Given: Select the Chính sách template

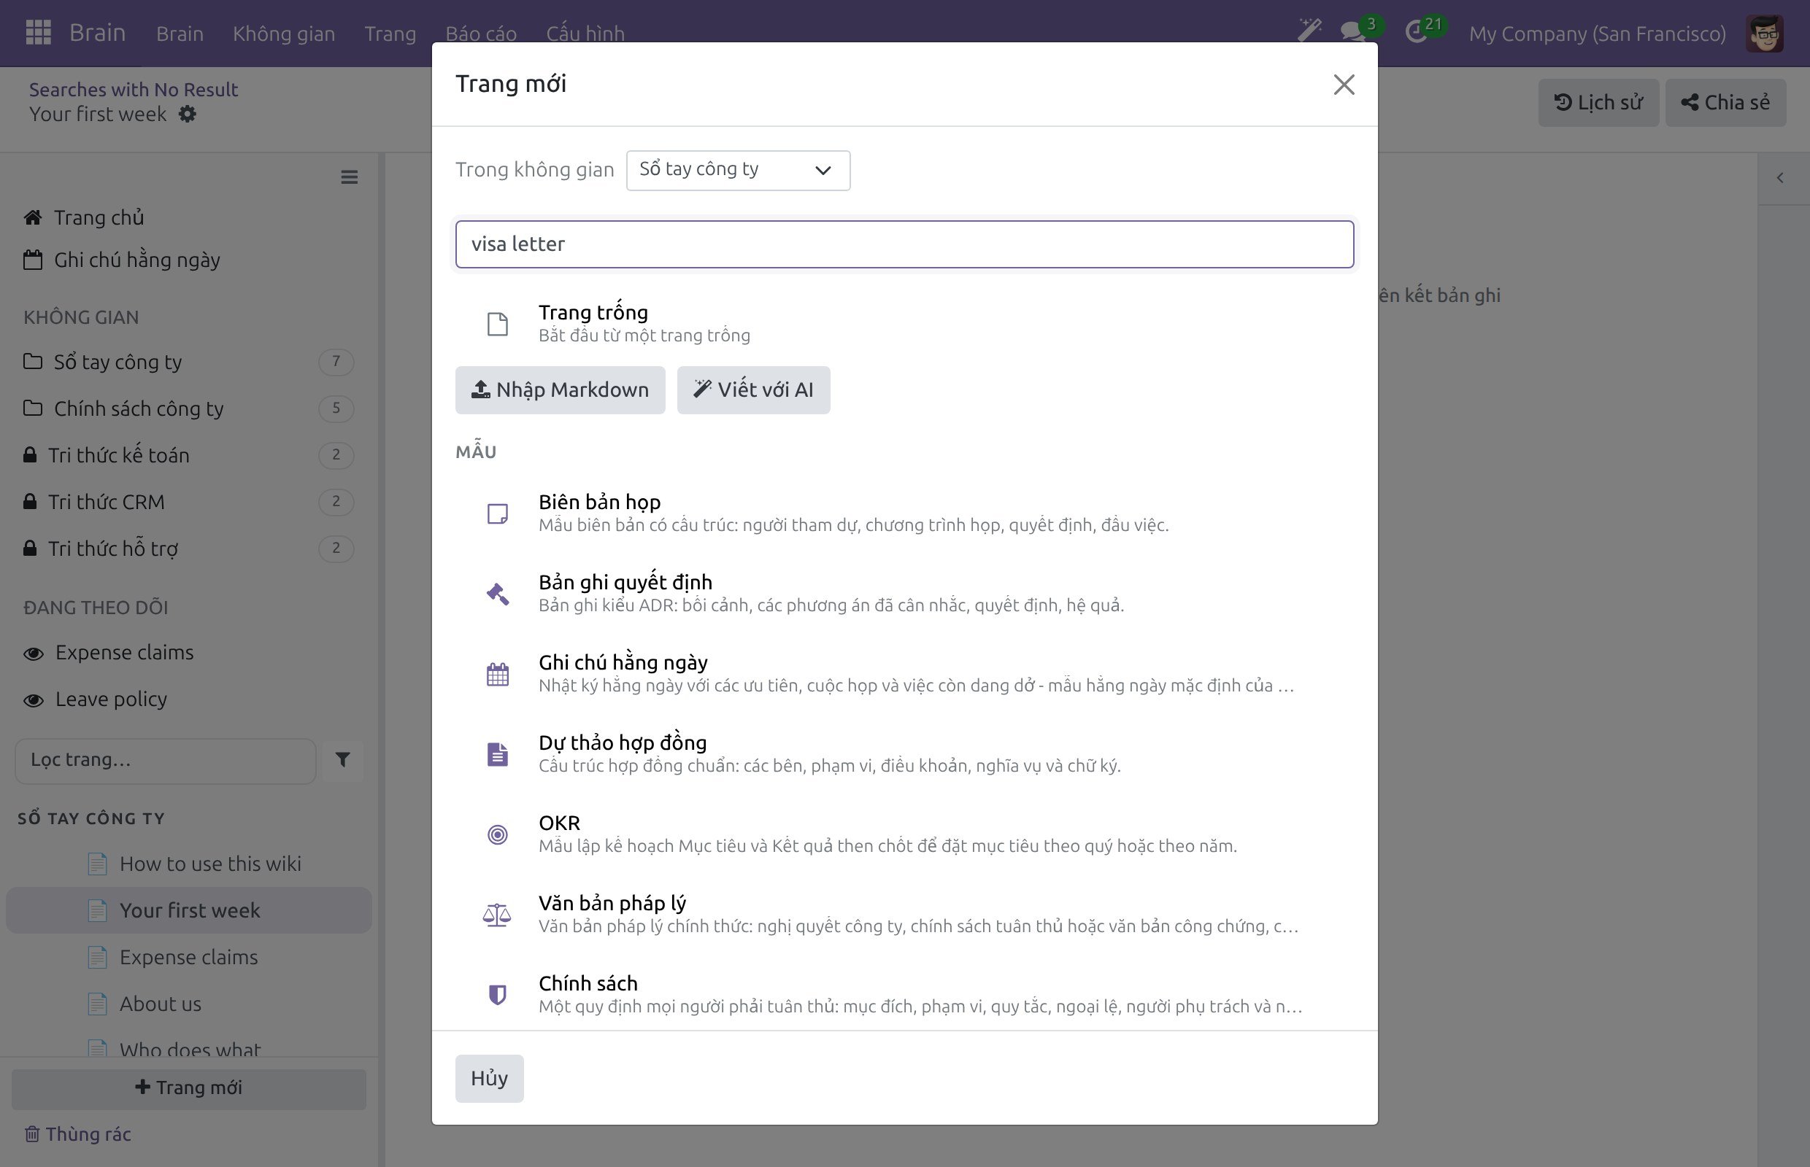Looking at the screenshot, I should point(904,995).
